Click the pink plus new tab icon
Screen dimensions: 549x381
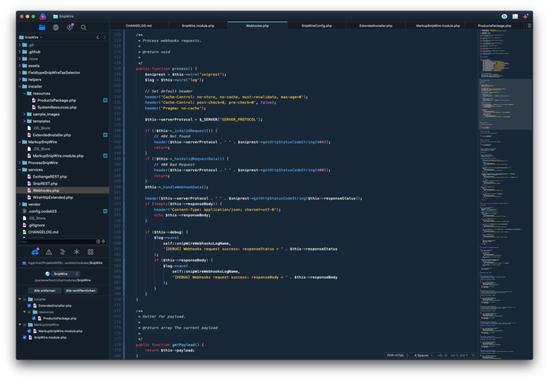click(525, 16)
